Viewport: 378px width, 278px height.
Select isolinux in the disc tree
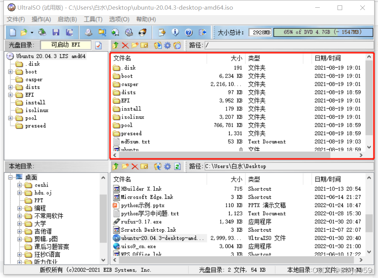point(37,110)
